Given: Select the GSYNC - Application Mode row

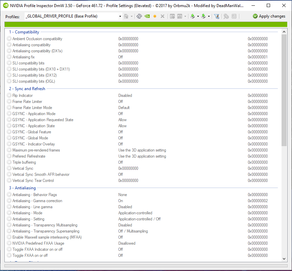Looking at the screenshot, I should [x=143, y=114].
